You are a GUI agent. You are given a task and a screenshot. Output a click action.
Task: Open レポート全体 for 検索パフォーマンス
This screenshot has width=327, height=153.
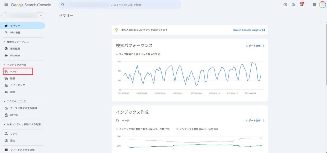[x=255, y=46]
